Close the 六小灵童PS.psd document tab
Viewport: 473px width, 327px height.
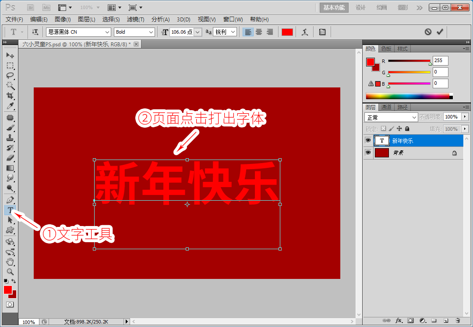click(136, 44)
